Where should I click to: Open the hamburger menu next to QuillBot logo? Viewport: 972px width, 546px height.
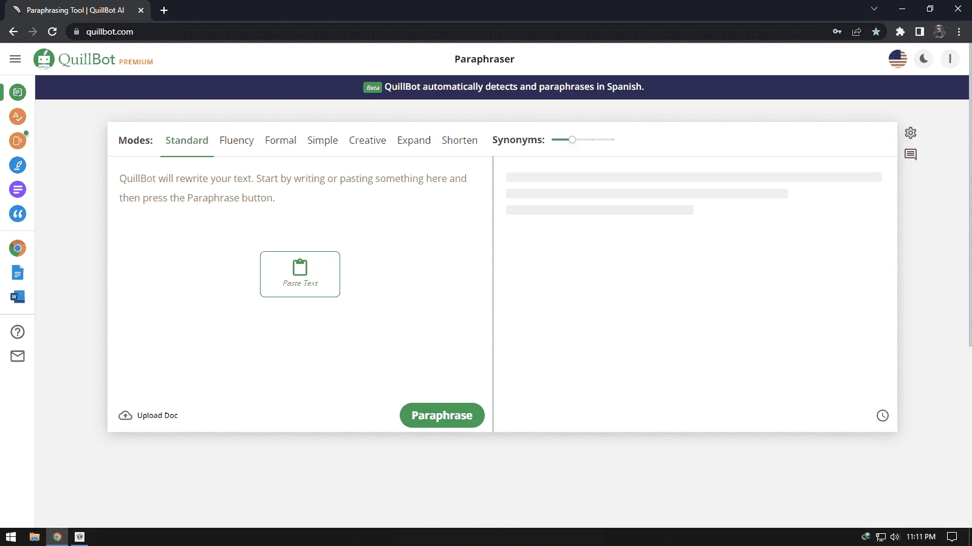pos(15,59)
